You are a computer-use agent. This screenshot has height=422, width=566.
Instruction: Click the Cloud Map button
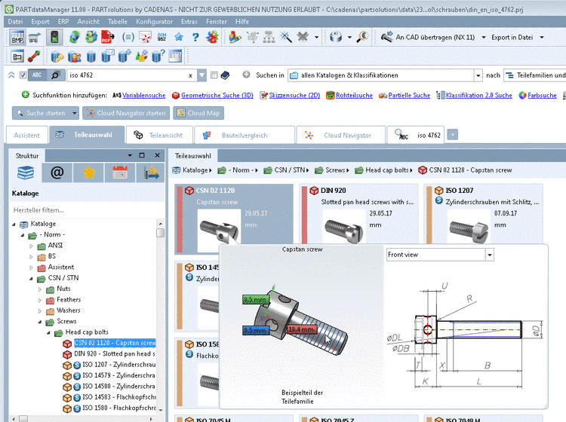[198, 113]
